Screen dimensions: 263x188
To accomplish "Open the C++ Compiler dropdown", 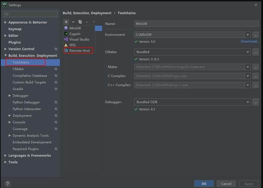I will pos(248,85).
